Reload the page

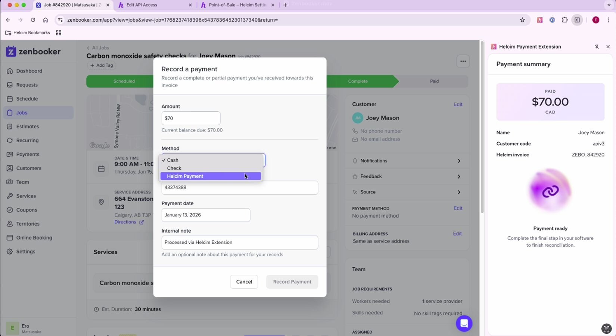pyautogui.click(x=33, y=20)
